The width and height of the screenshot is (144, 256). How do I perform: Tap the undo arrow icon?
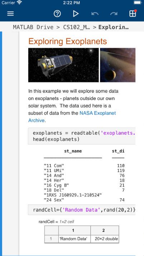tap(95, 14)
